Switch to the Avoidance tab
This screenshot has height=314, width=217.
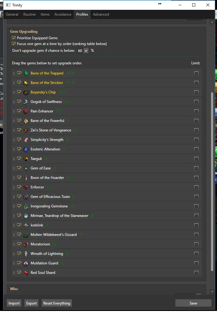[63, 14]
